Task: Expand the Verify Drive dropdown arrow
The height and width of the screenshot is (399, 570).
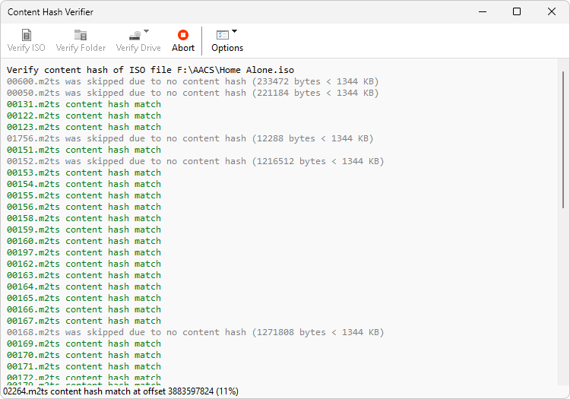Action: (x=147, y=32)
